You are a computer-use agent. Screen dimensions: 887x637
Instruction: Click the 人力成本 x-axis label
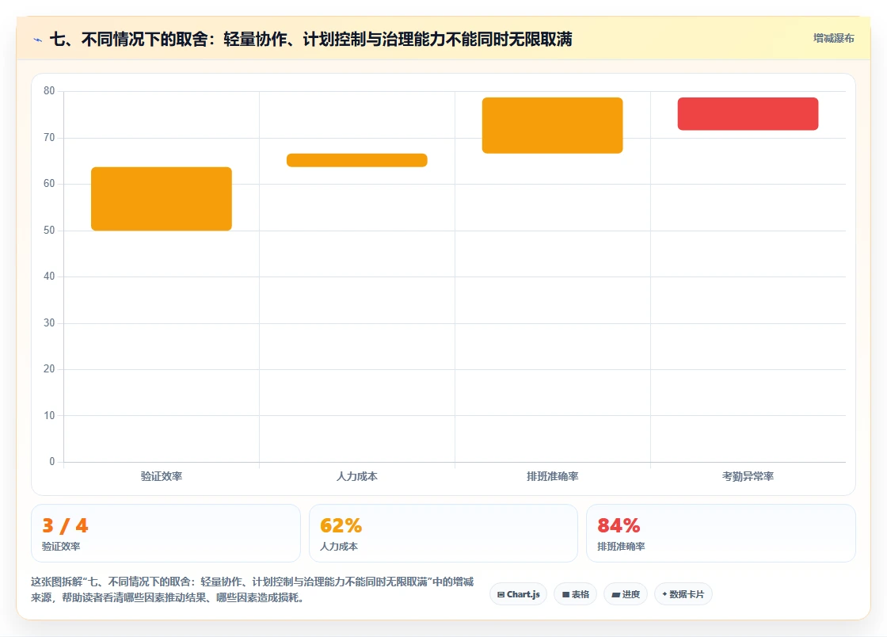click(357, 476)
